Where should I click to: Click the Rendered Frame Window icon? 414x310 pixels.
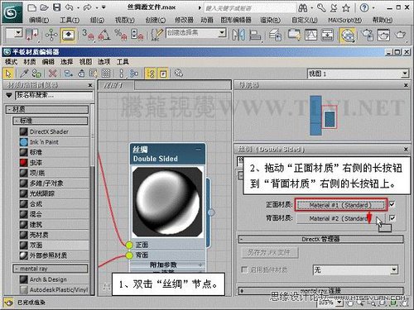(384, 36)
